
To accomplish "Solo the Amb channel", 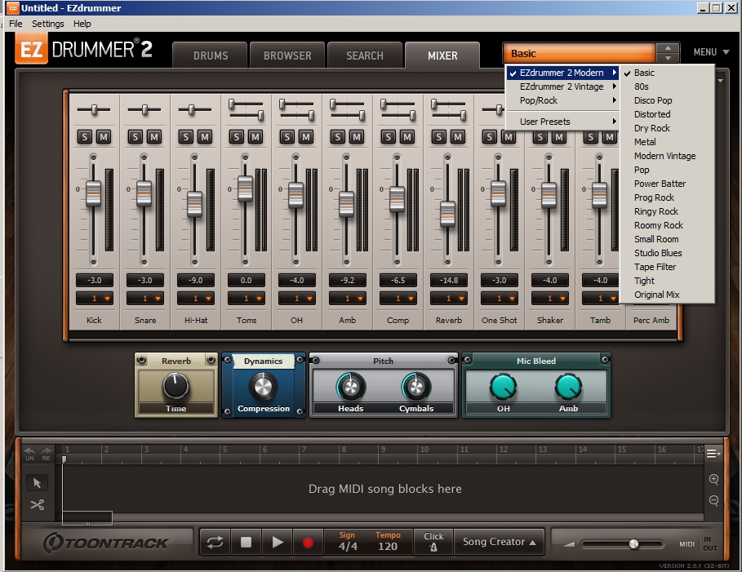I will (338, 137).
